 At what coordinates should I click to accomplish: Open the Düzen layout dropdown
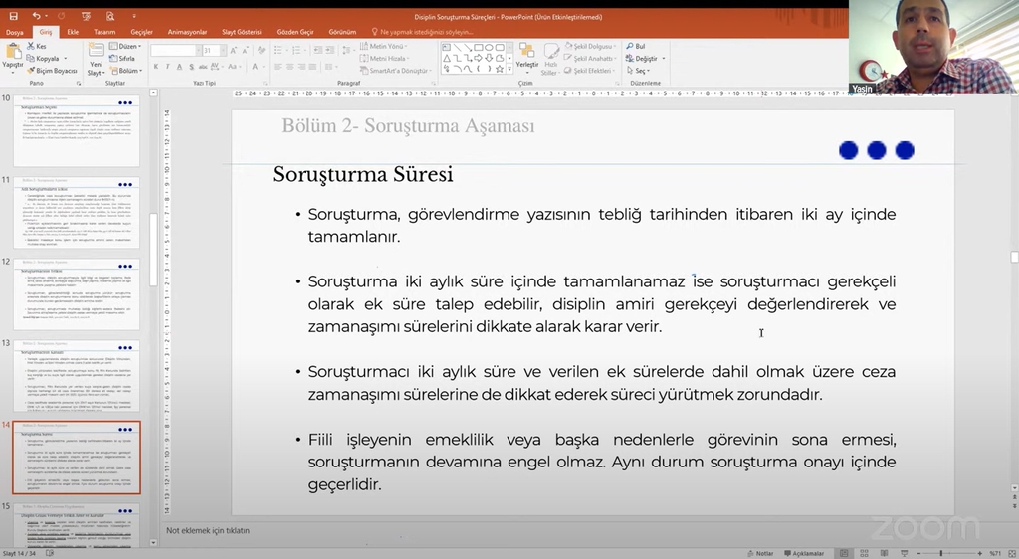pos(125,46)
